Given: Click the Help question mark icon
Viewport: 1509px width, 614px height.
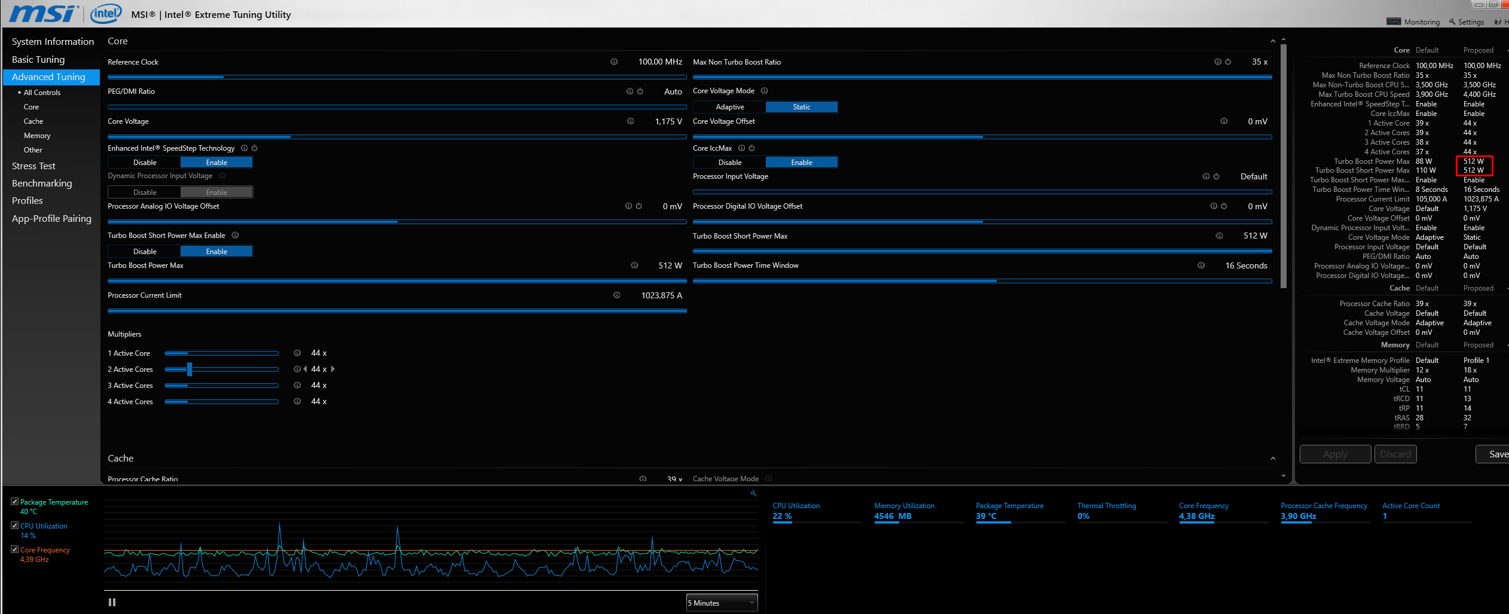Looking at the screenshot, I should (1498, 22).
